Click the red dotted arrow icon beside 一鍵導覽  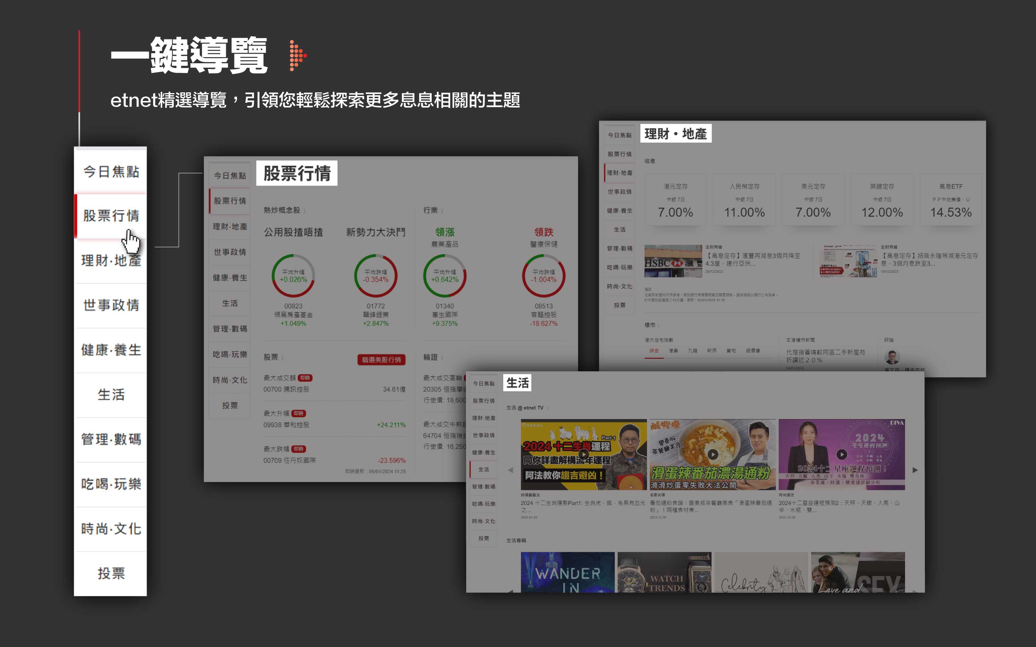298,56
